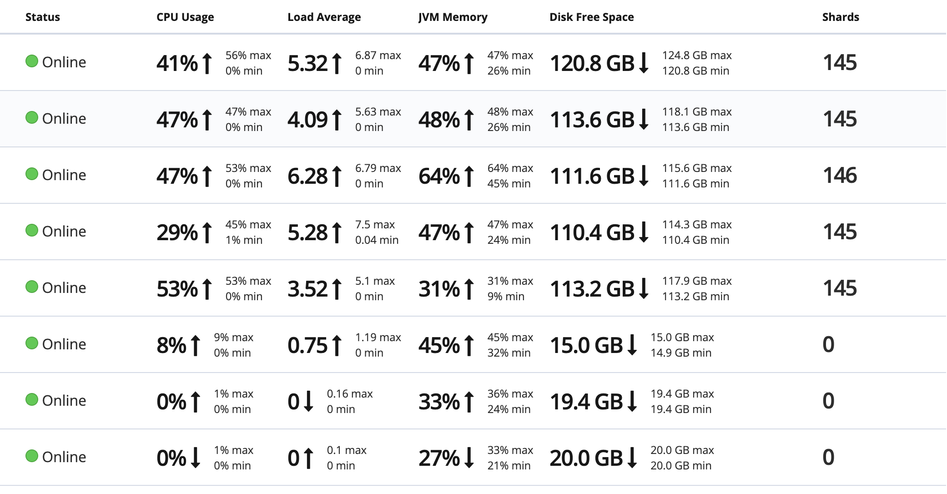Click the 7.5 max load label
The image size is (947, 494).
point(375,224)
